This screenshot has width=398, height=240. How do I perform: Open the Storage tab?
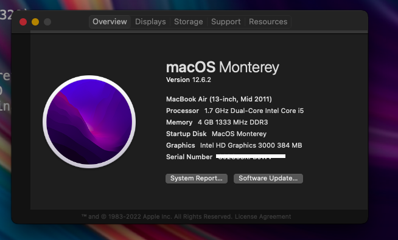pos(188,22)
